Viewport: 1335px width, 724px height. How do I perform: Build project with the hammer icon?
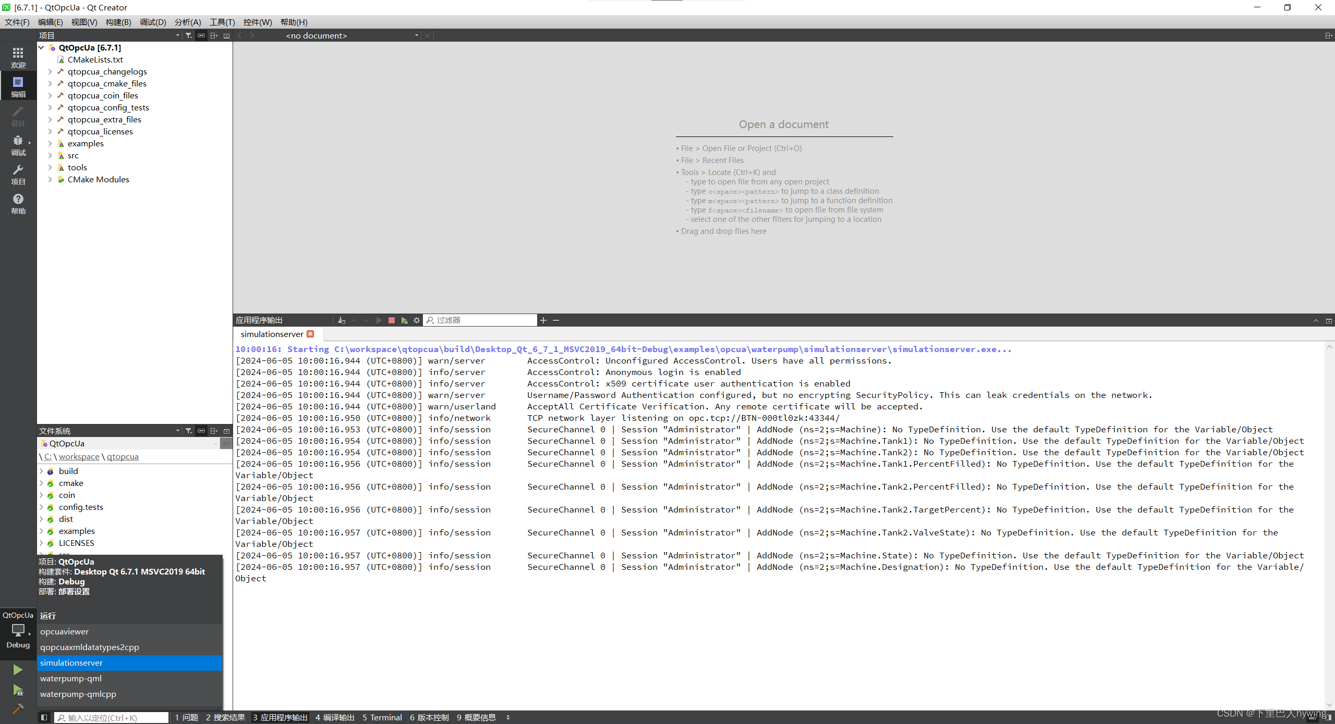coord(18,709)
